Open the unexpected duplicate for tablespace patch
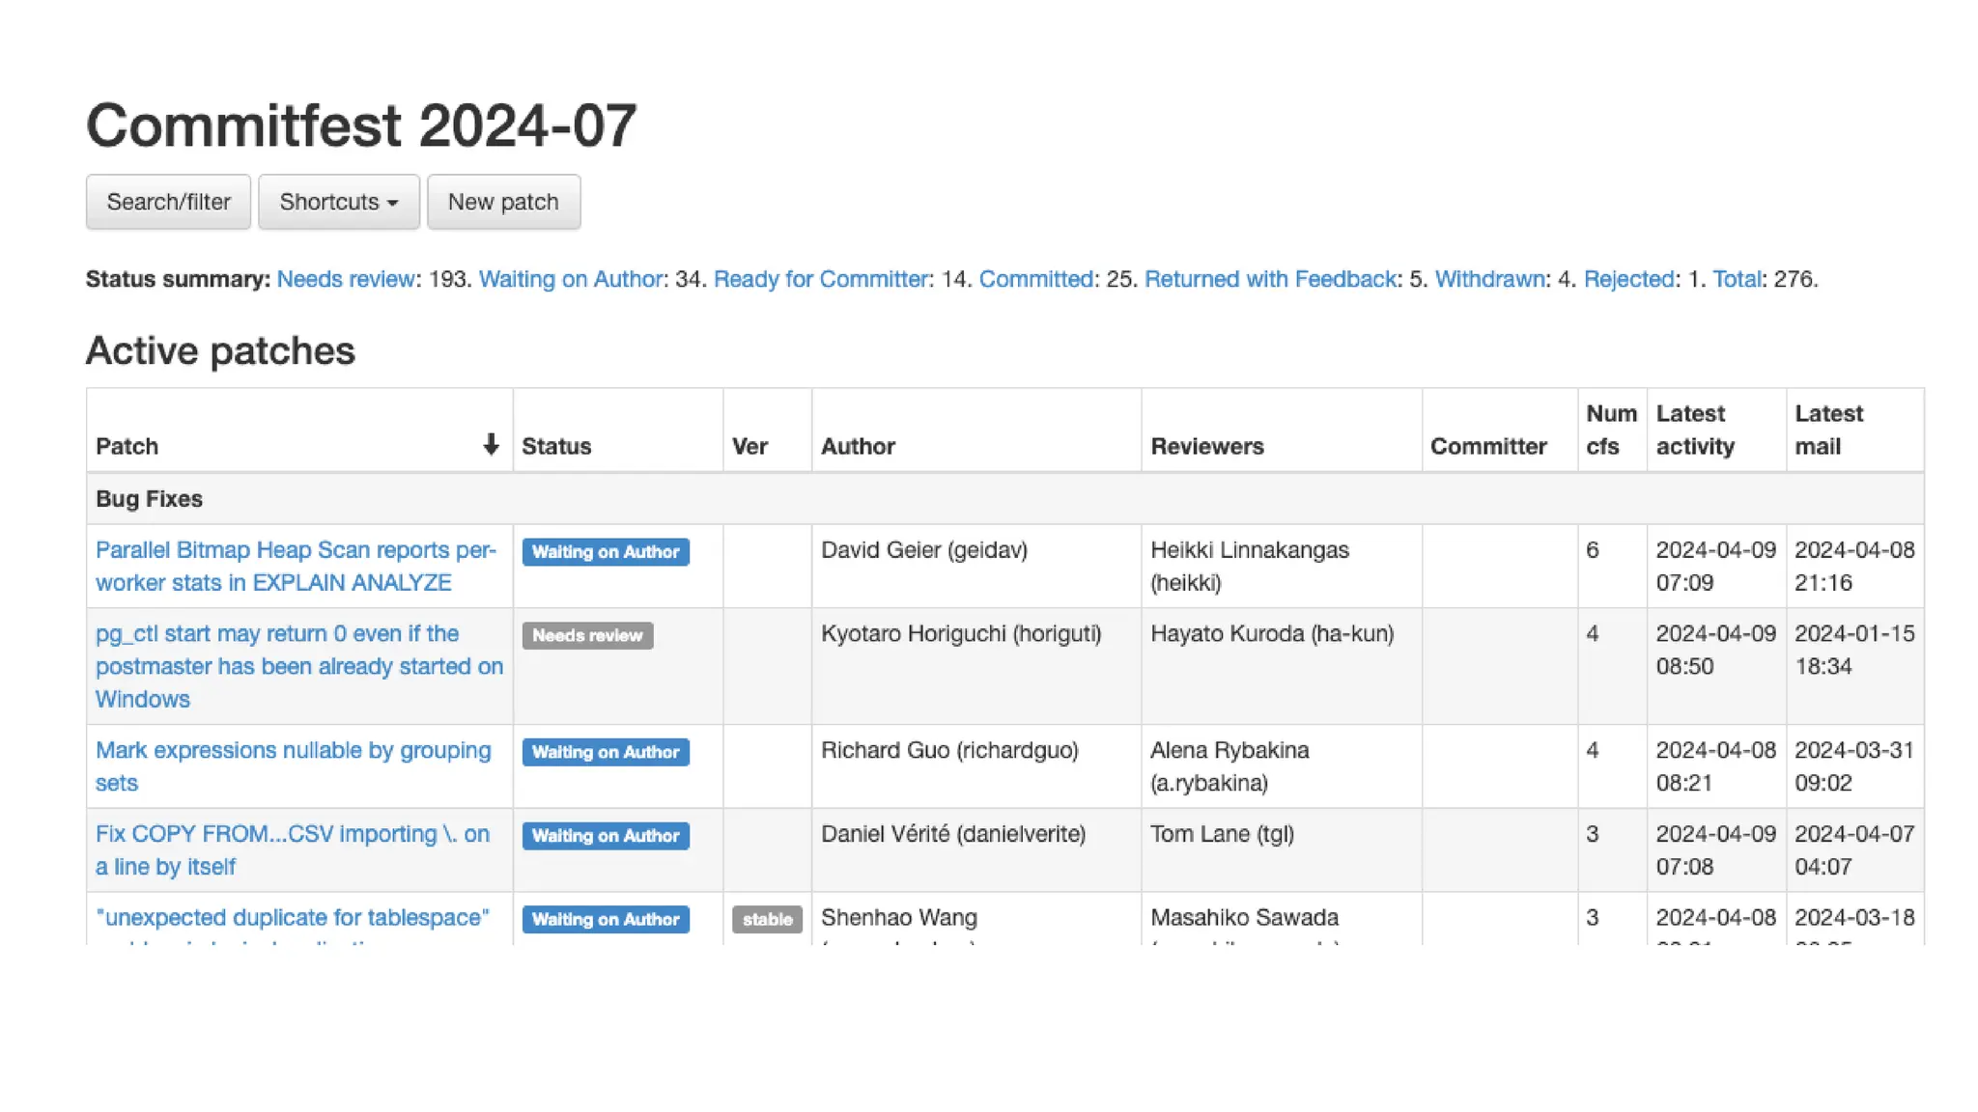The image size is (1978, 1112). coord(292,917)
